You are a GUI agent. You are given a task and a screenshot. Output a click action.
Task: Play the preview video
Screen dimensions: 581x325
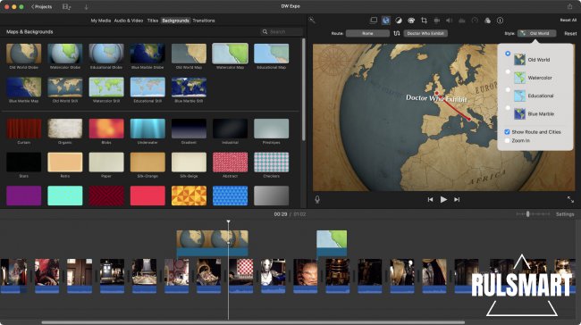tap(443, 199)
